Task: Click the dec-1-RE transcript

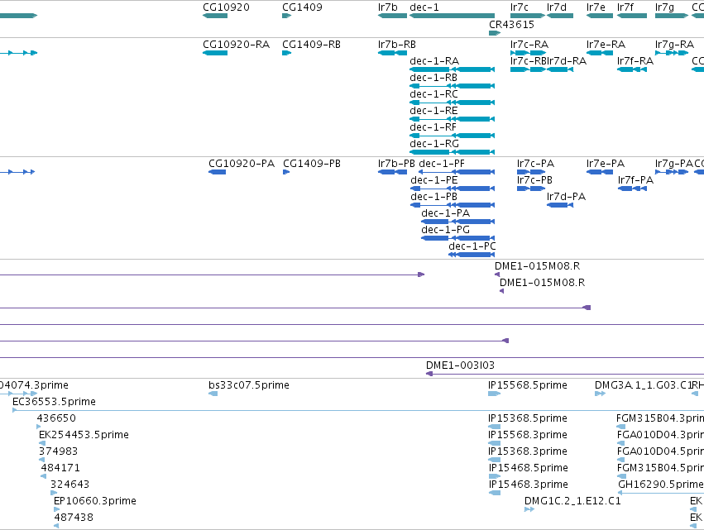Action: click(x=453, y=119)
